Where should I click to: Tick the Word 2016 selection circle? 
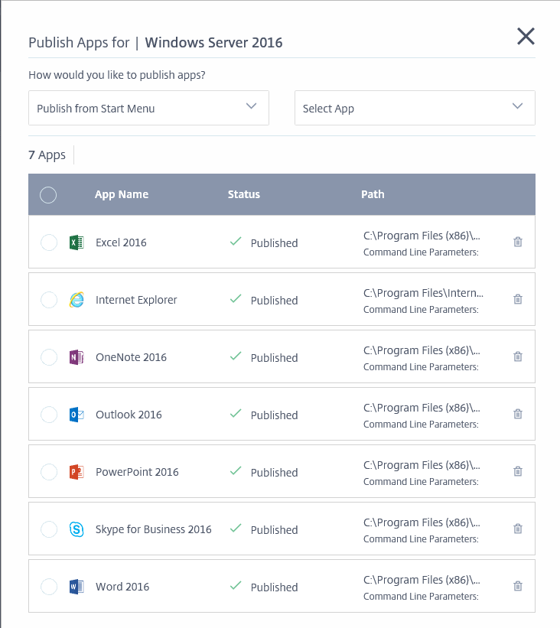pos(48,587)
